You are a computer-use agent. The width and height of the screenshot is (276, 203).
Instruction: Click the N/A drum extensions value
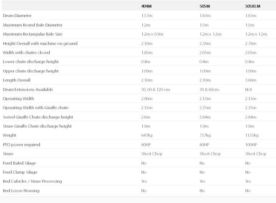click(x=248, y=89)
